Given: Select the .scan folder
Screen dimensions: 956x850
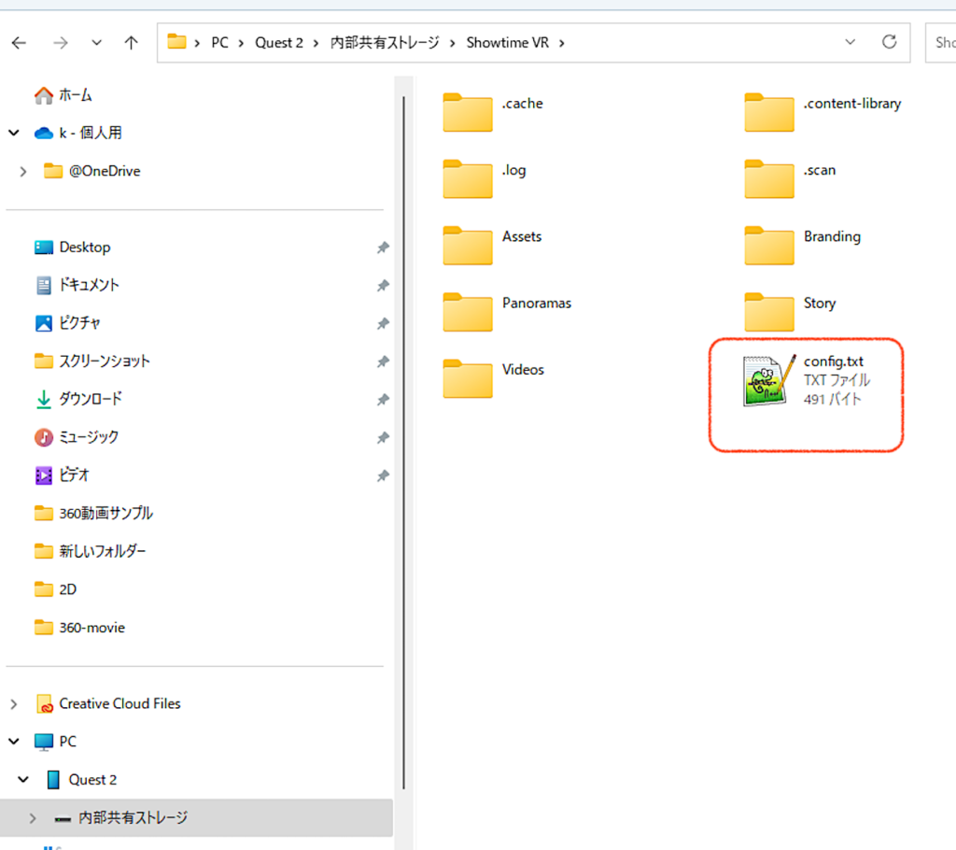Looking at the screenshot, I should click(x=790, y=178).
